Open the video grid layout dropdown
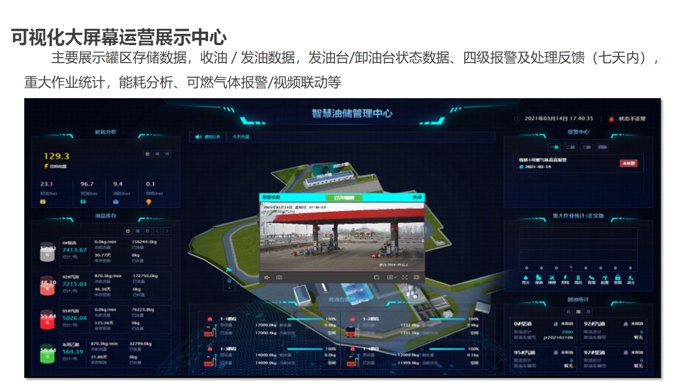 point(391,277)
